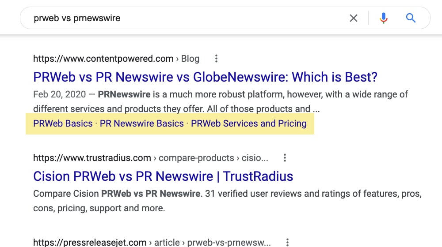Clear the search query with the X icon
442x247 pixels.
[x=354, y=18]
